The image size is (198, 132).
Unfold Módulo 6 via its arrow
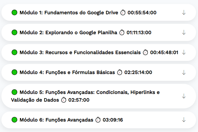184,120
